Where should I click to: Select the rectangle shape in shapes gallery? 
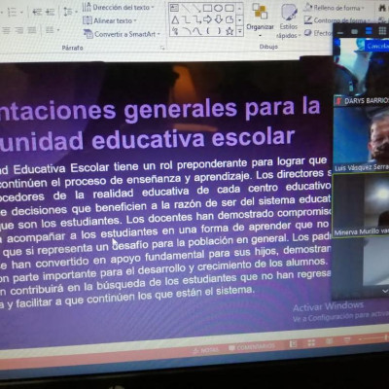coord(207,8)
